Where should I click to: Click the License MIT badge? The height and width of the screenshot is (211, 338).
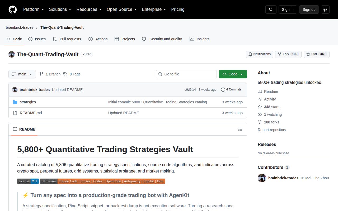click(28, 181)
